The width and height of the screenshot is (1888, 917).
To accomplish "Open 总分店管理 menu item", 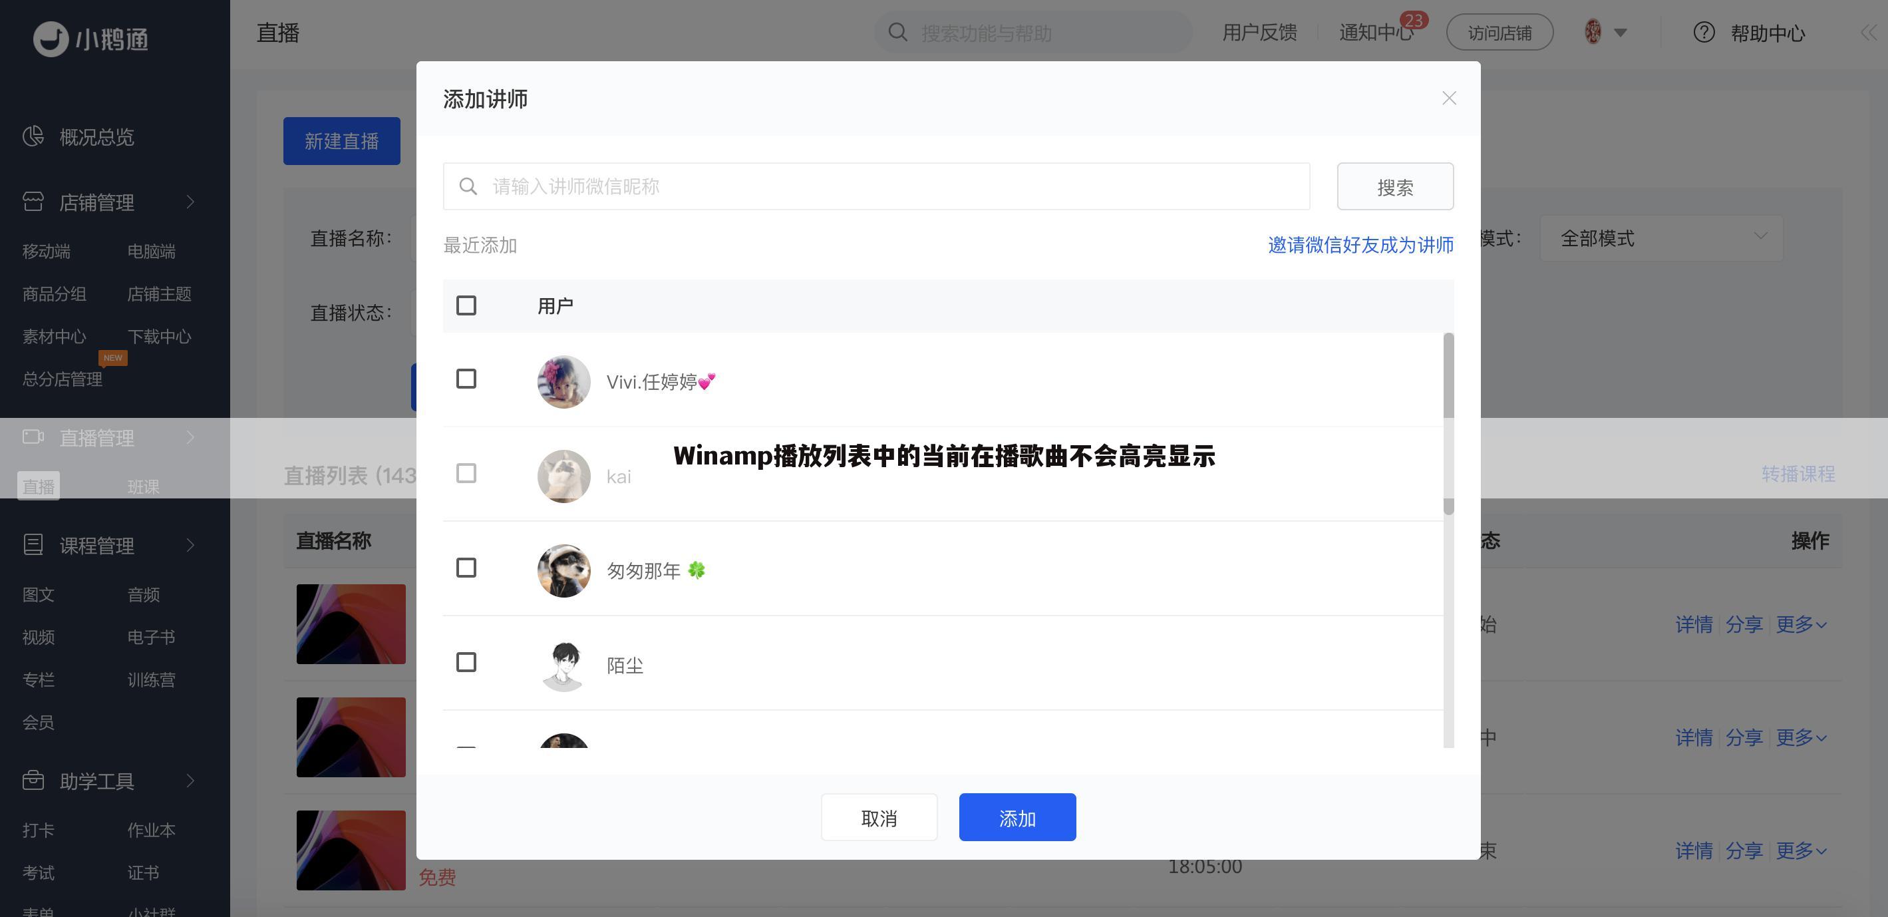I will 63,379.
